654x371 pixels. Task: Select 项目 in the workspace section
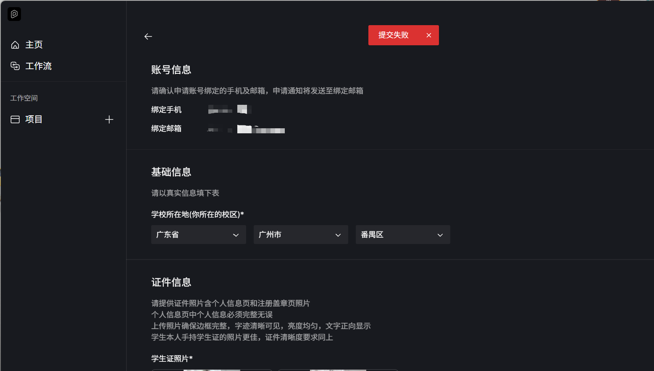(34, 119)
